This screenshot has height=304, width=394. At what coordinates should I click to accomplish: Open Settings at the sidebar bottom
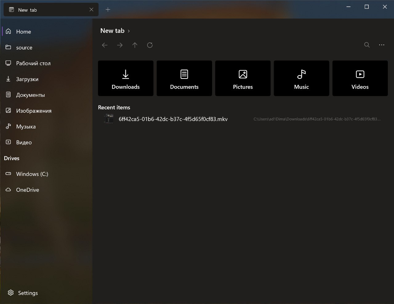pos(46,293)
